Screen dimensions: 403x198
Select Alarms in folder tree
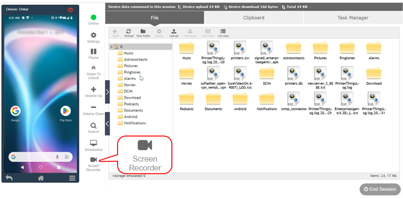pyautogui.click(x=129, y=79)
